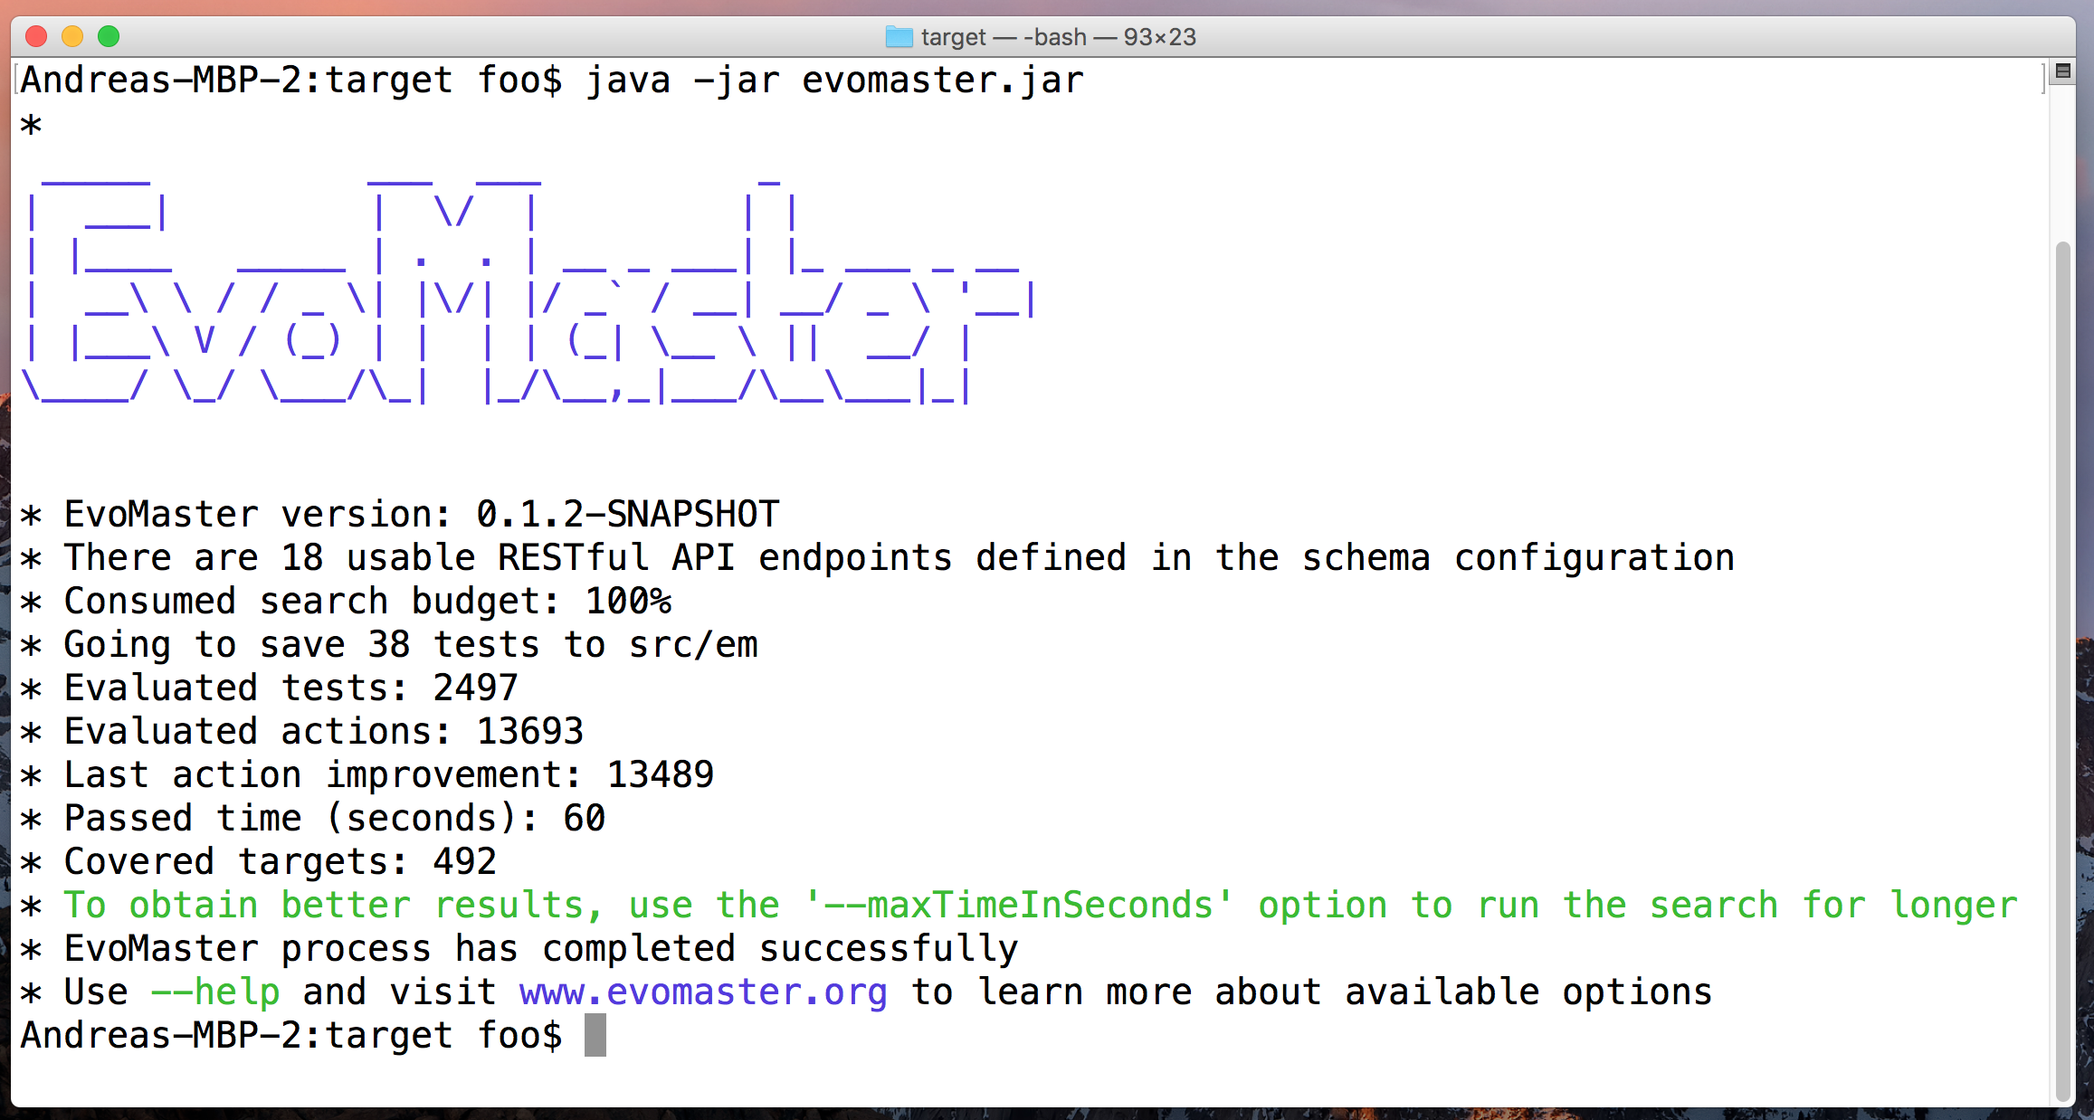Close the terminal with the red button

36,36
